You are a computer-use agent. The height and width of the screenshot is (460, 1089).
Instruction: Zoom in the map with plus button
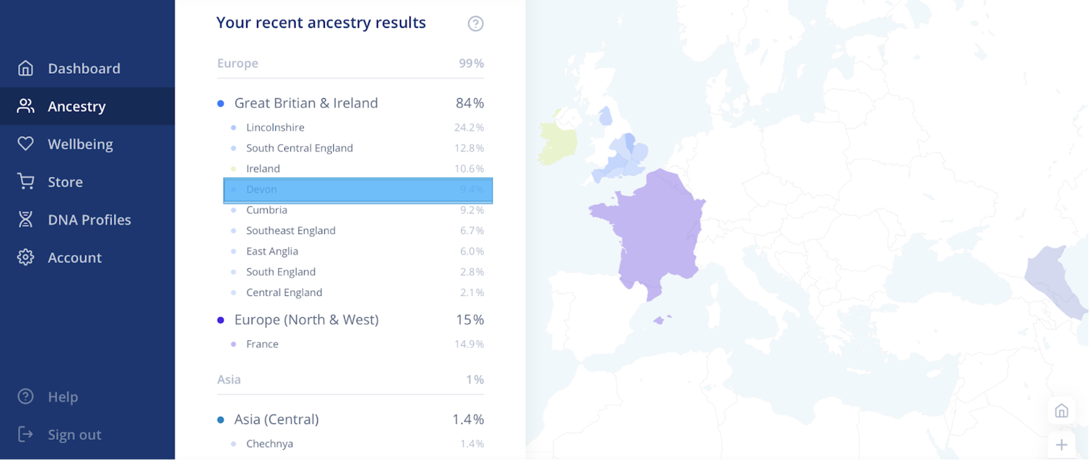[1061, 445]
